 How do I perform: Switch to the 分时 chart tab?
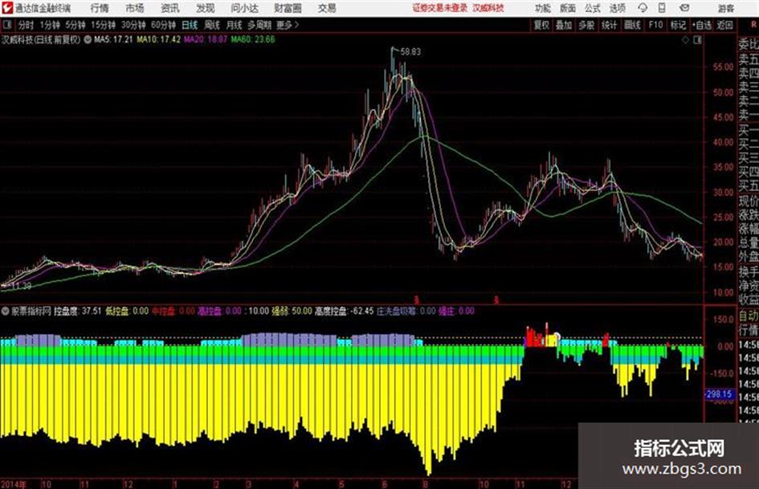[x=27, y=25]
